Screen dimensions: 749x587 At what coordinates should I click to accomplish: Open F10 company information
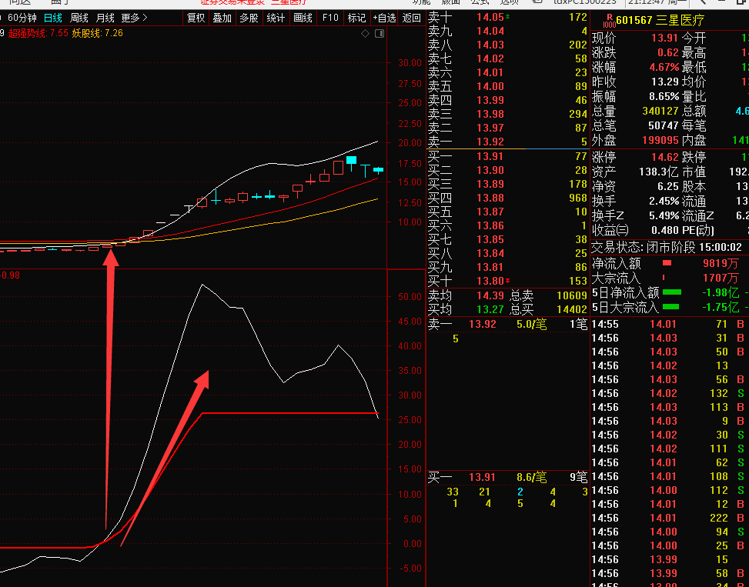click(x=330, y=18)
